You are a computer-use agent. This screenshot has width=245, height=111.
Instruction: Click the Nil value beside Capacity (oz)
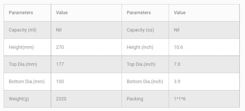click(176, 30)
